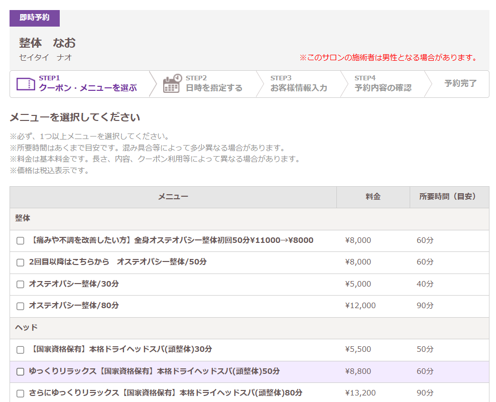Select the STEP3 お客様情報入力 step
Viewport: 496px width, 402px height.
(298, 84)
